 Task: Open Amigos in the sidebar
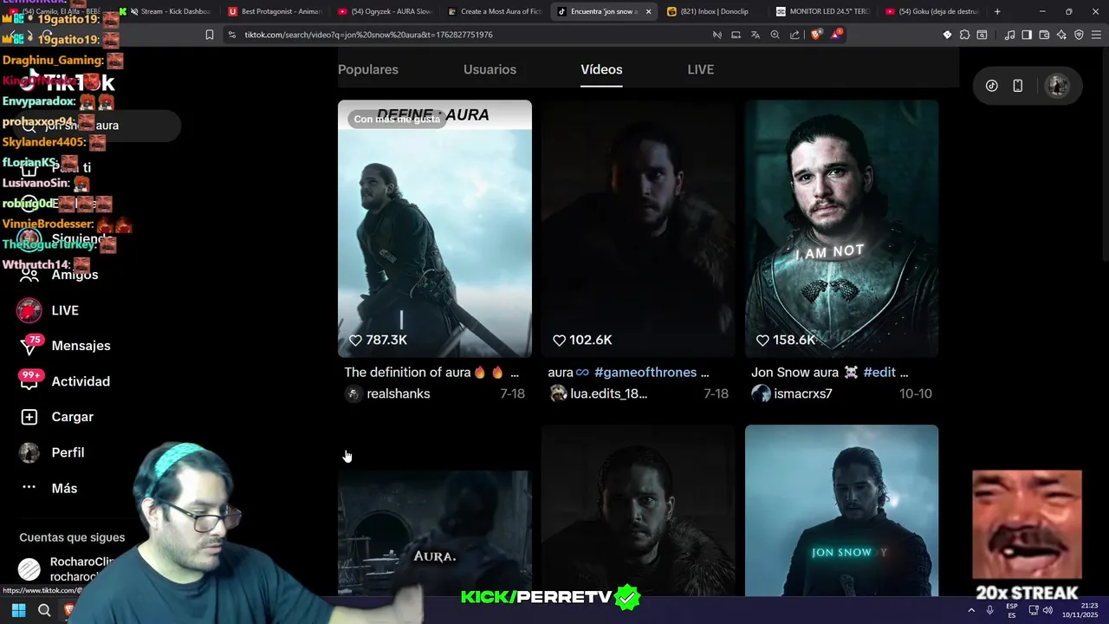point(59,275)
